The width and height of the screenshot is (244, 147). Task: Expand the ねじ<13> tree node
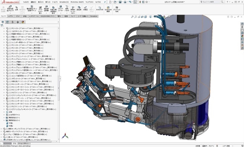(x=4, y=28)
